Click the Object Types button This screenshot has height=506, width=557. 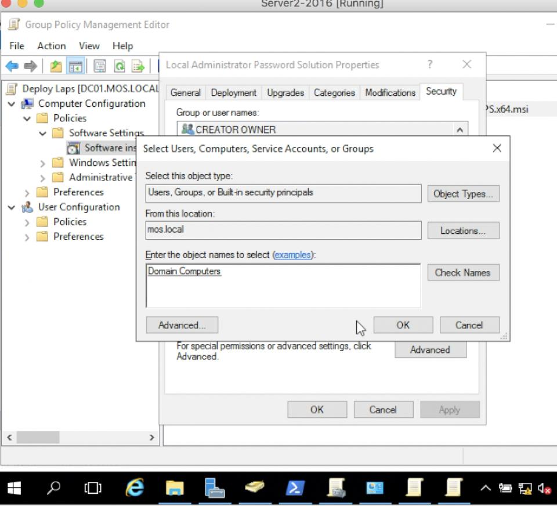click(x=463, y=194)
